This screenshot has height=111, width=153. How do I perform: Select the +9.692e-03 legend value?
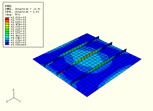coord(19,31)
